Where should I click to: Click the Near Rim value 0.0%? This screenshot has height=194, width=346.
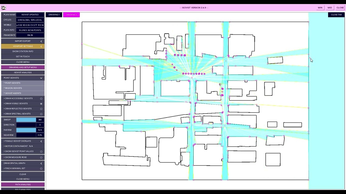(x=40, y=135)
